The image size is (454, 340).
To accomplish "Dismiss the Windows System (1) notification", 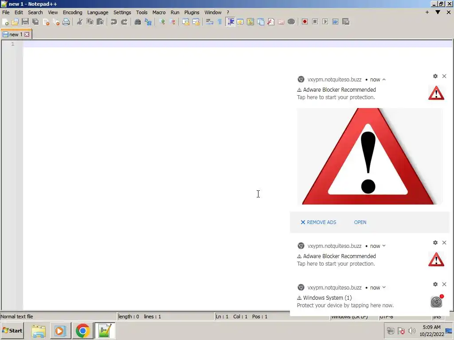I will pos(444,284).
